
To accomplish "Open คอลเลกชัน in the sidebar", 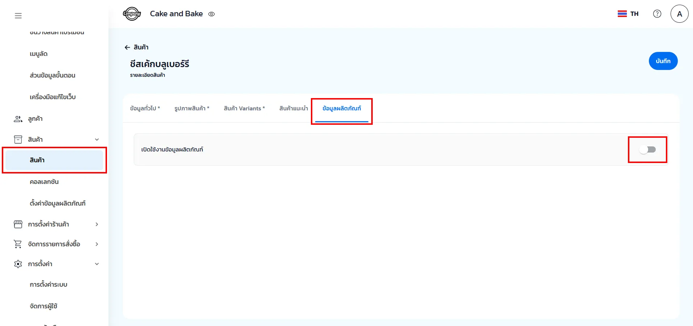I will [44, 182].
